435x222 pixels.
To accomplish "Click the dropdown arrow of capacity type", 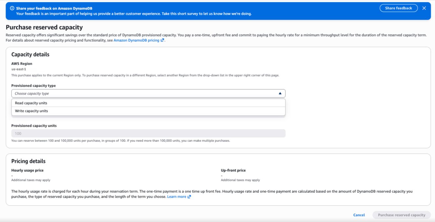I will tap(280, 94).
